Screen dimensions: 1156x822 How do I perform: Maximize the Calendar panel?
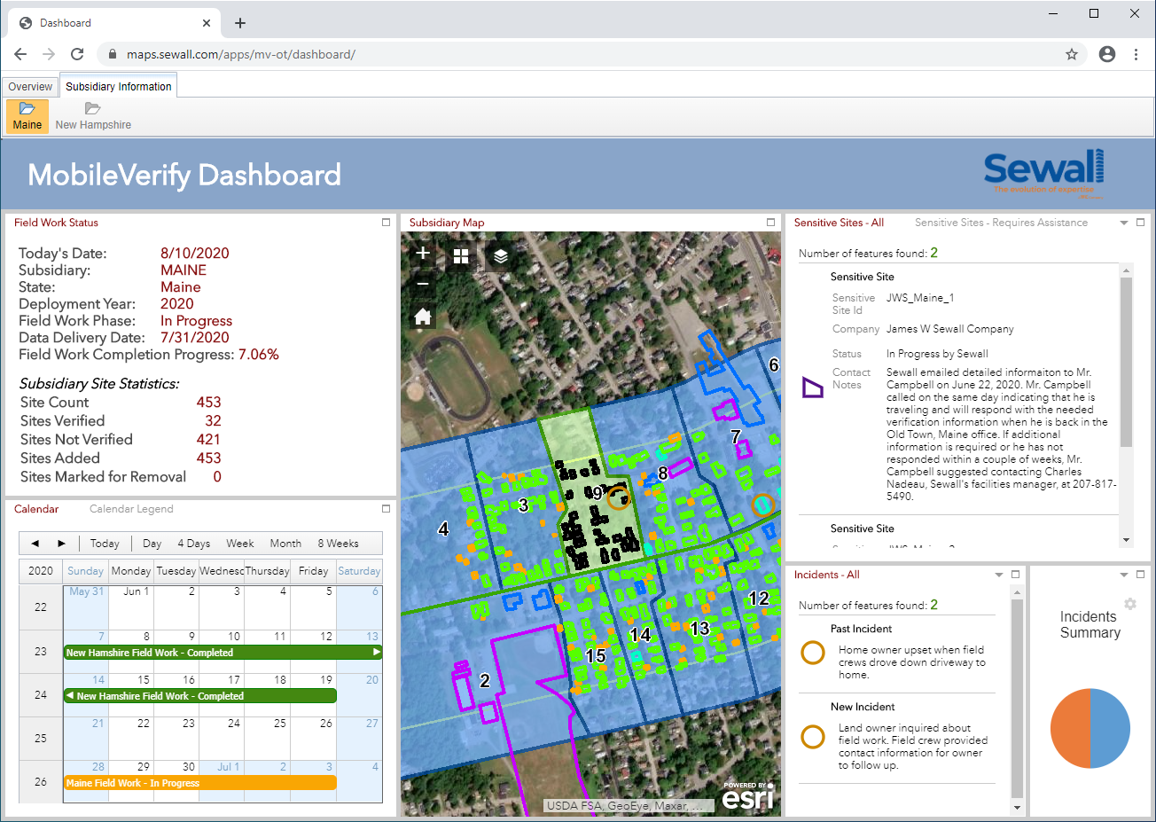tap(385, 508)
